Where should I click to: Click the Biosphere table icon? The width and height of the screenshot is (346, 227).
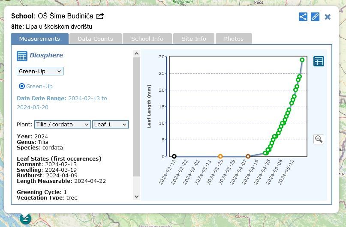point(22,56)
